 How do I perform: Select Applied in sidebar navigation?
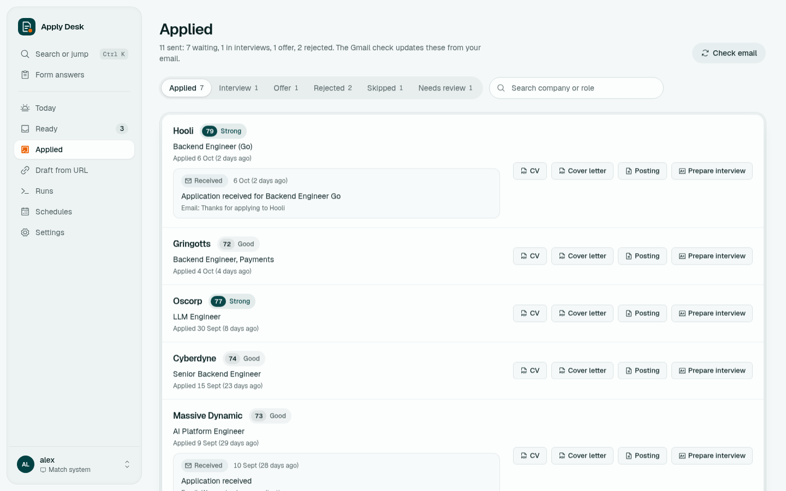74,149
